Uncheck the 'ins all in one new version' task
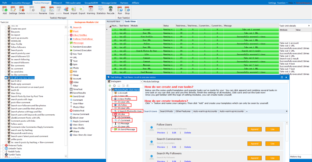Viewport: 312px width, 162px height. coord(6,78)
